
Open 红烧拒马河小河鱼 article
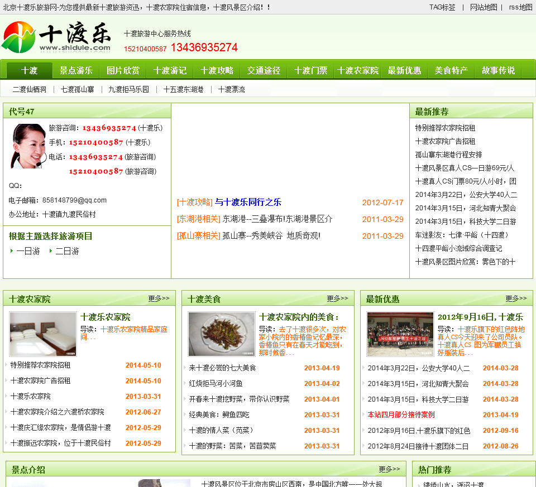click(216, 384)
